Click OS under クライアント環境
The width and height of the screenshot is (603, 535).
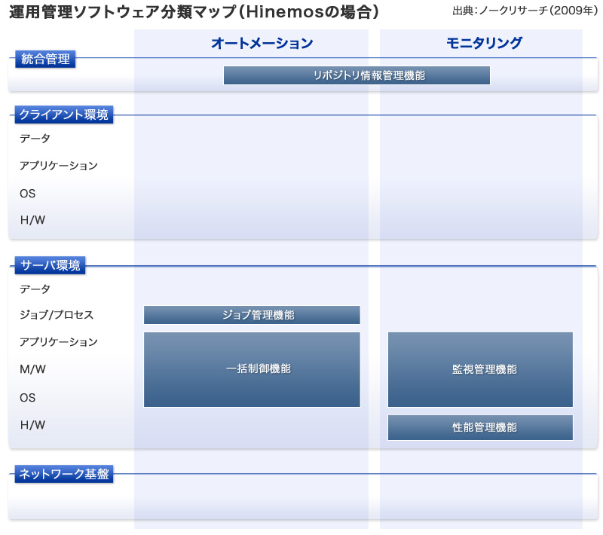28,194
